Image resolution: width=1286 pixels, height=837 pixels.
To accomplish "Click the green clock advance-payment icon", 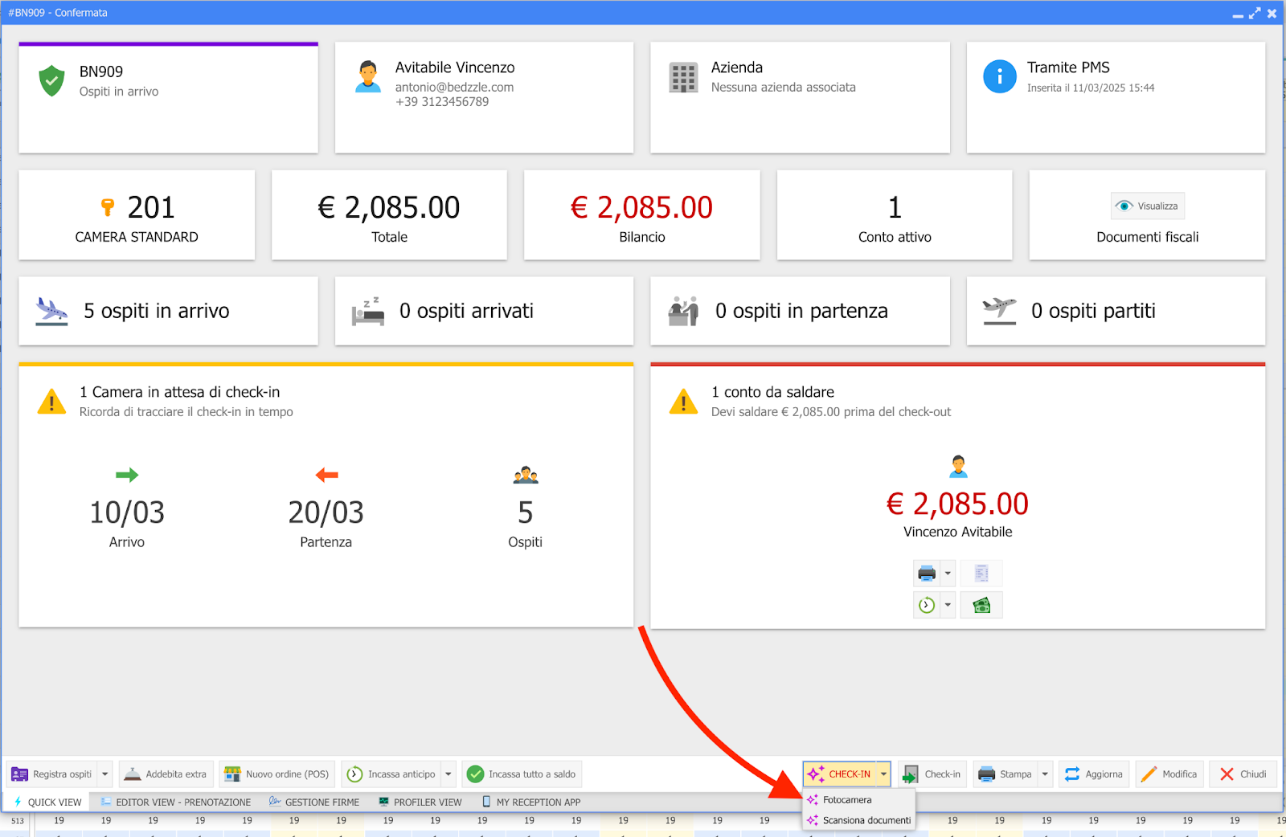I will (x=927, y=606).
